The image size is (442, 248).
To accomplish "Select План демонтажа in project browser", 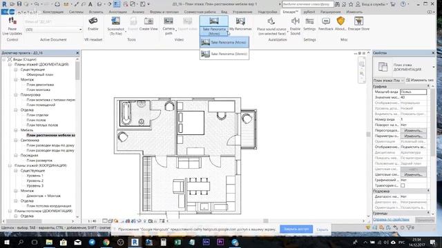I will 40,85.
